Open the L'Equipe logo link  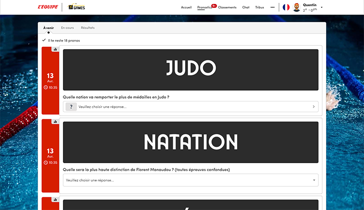(48, 7)
